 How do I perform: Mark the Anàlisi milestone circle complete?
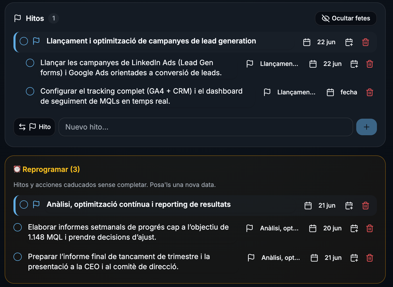pyautogui.click(x=24, y=205)
